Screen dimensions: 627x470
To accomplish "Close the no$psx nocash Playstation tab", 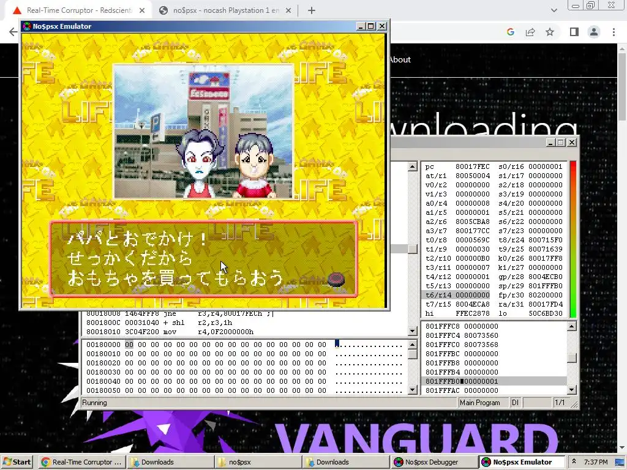I will tap(288, 11).
